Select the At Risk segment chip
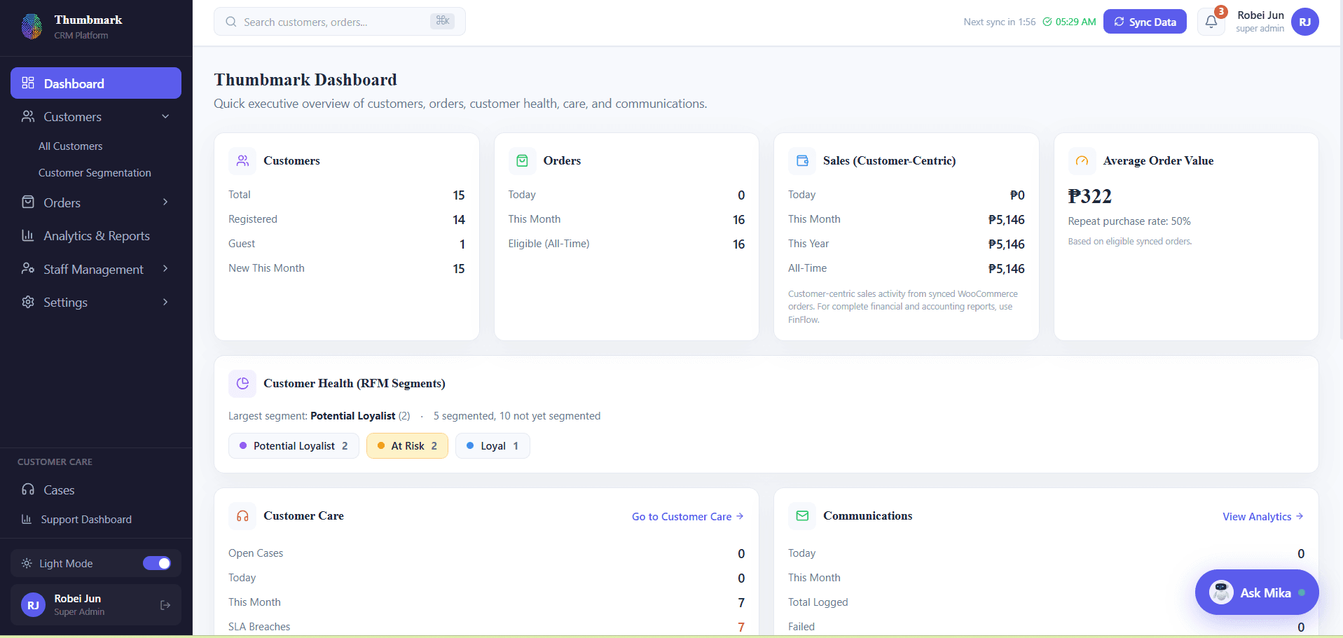1343x638 pixels. 407,445
